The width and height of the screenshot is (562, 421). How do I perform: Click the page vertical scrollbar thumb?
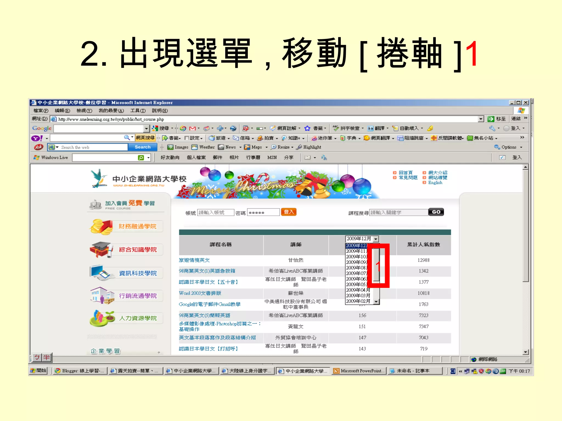pyautogui.click(x=526, y=226)
